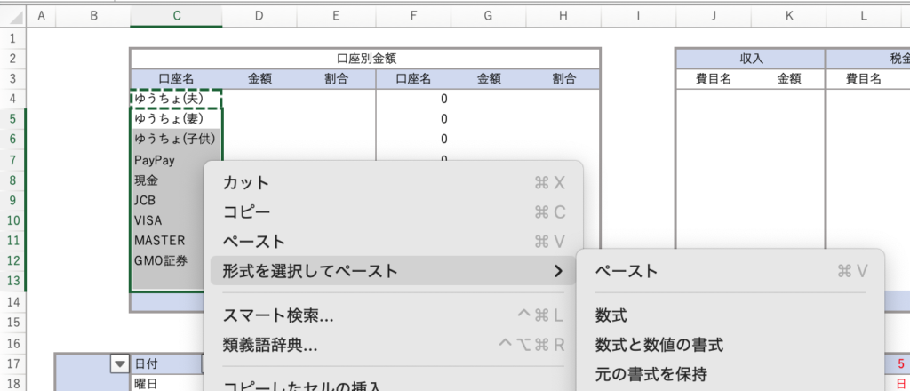Click the 収入 table header
910x391 pixels.
(x=751, y=59)
